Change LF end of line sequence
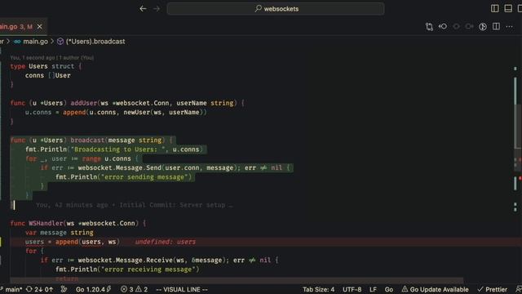 (373, 289)
